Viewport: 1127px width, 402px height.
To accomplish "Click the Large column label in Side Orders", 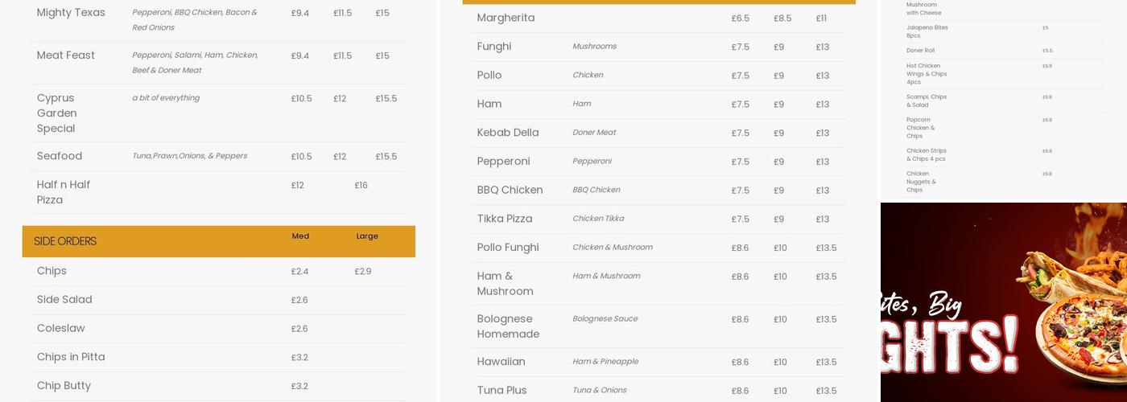I will 367,236.
